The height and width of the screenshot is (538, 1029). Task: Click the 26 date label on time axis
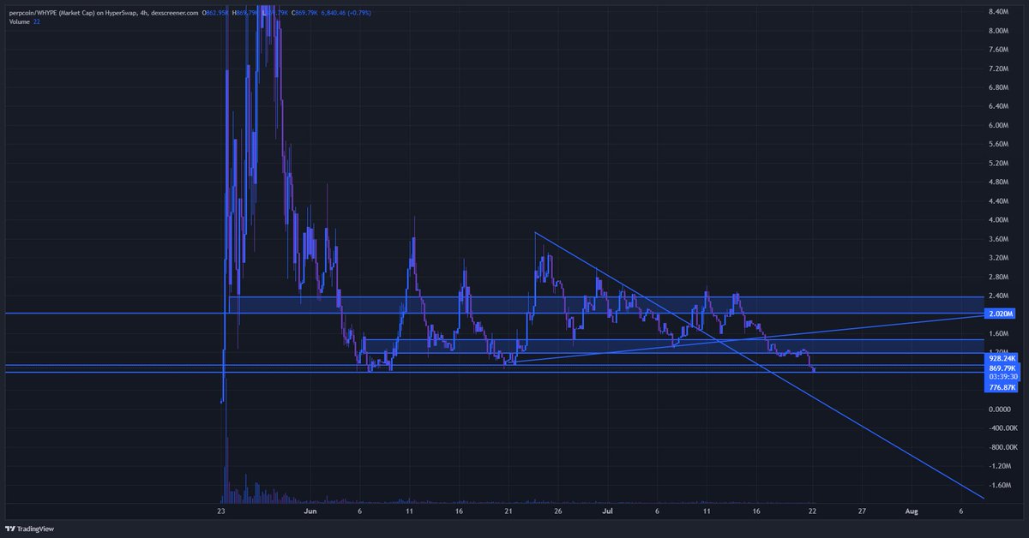(x=558, y=511)
